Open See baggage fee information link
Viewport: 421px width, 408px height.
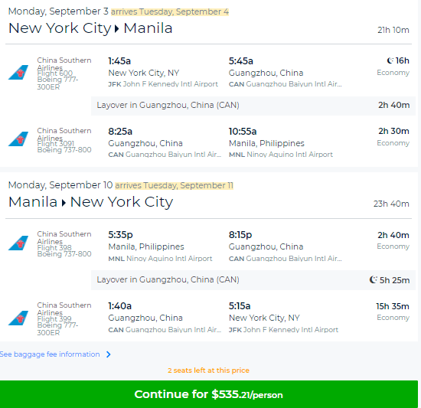click(50, 354)
